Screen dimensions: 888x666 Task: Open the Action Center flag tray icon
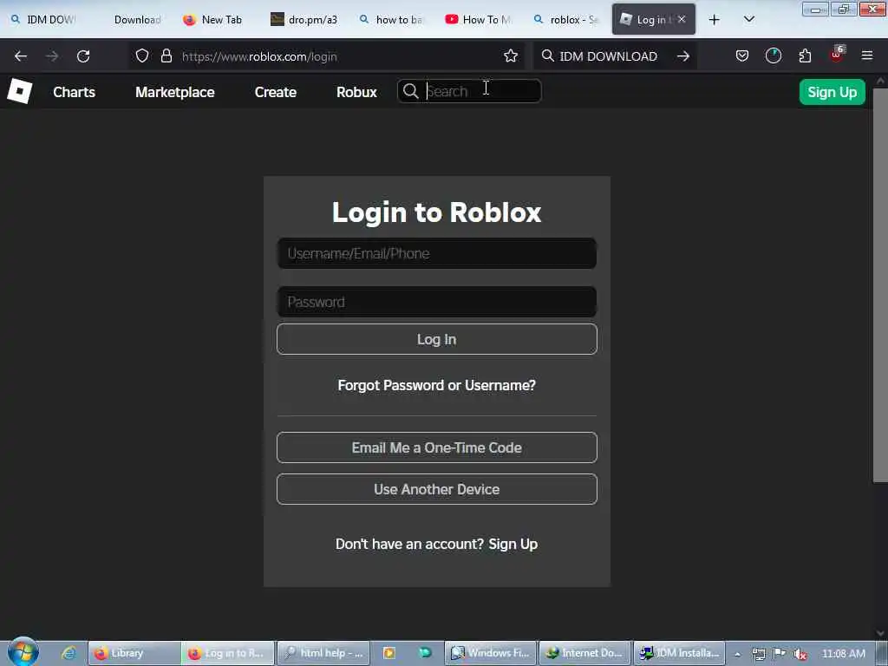coord(780,654)
